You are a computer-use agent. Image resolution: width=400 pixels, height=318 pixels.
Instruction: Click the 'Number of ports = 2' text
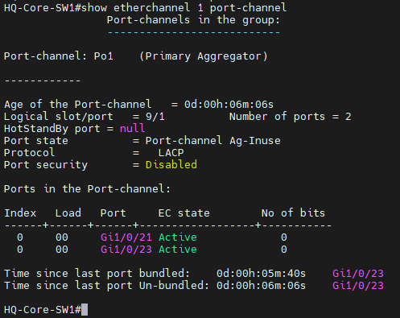291,117
